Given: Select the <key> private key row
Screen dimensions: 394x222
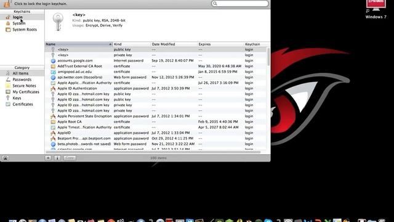Looking at the screenshot, I should tap(156, 55).
